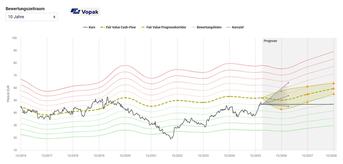Click the middle orange triangle at 12/2028
Viewport: 343px width, 164px height.
334,88
